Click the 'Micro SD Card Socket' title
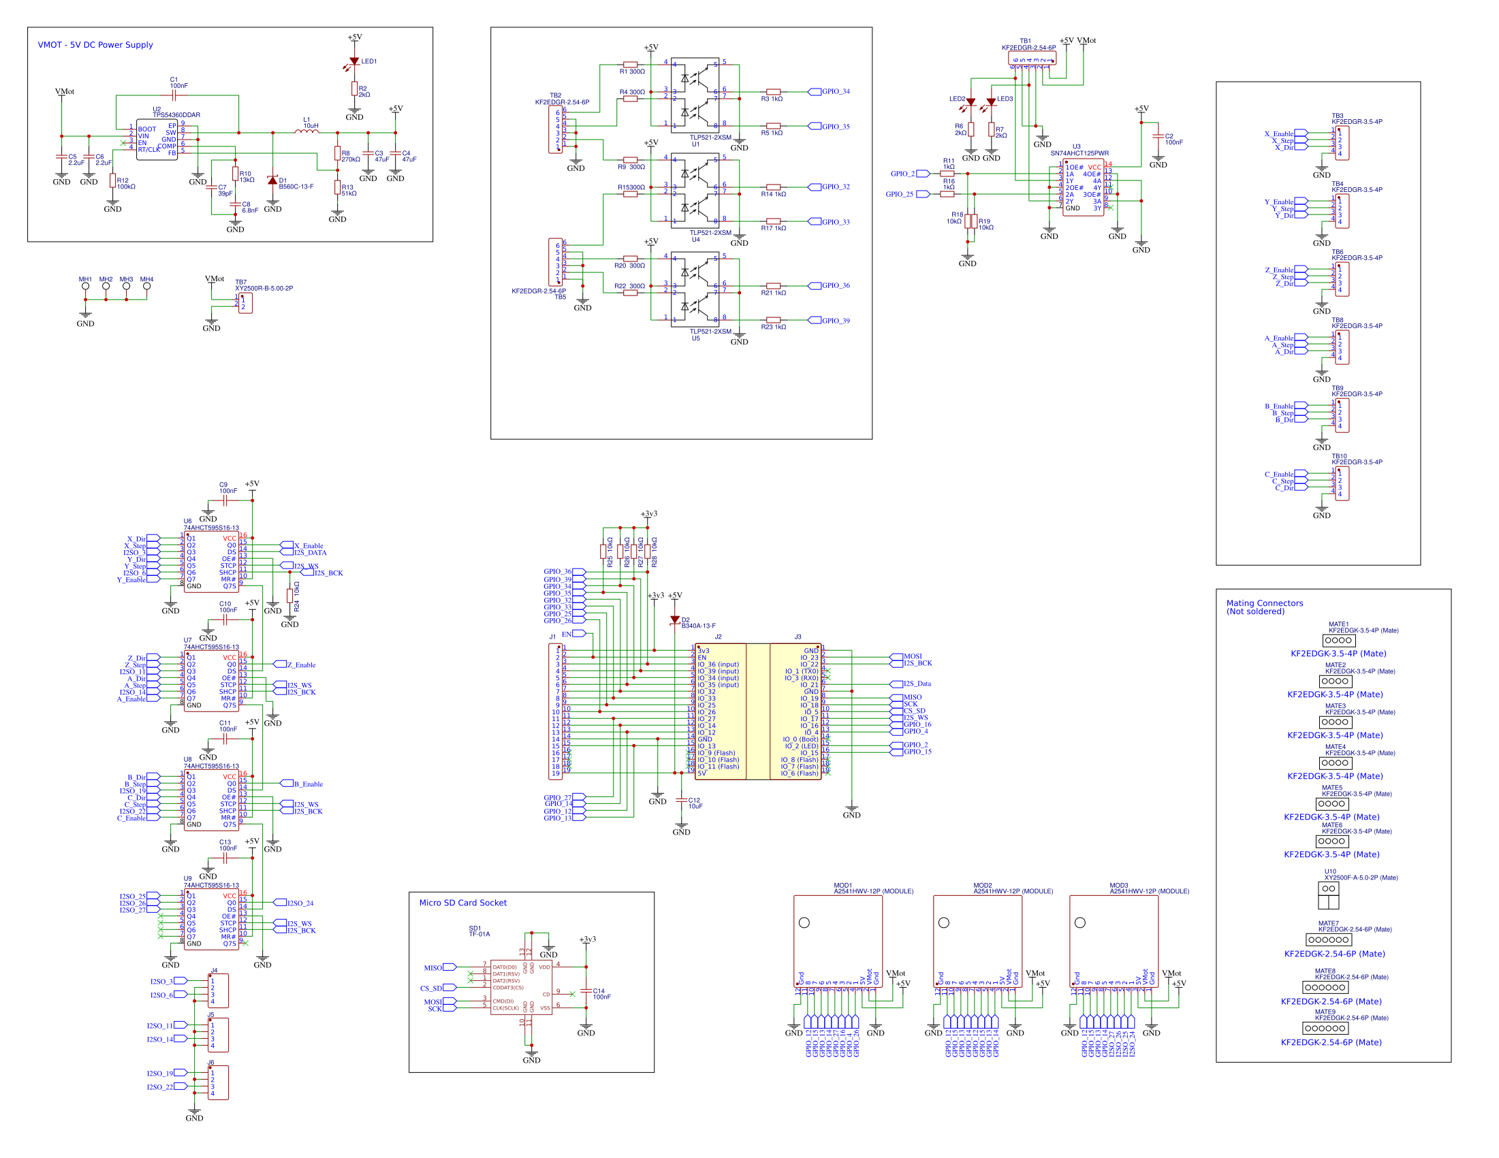 pyautogui.click(x=463, y=903)
